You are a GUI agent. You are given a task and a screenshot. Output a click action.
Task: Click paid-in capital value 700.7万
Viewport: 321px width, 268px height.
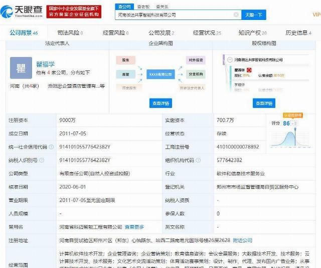(225, 120)
